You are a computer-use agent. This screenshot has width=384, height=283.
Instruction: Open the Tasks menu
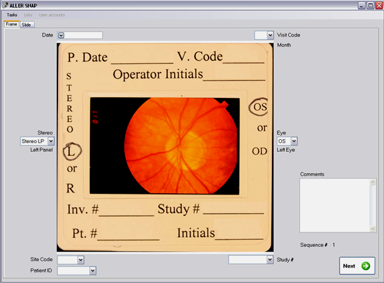12,15
